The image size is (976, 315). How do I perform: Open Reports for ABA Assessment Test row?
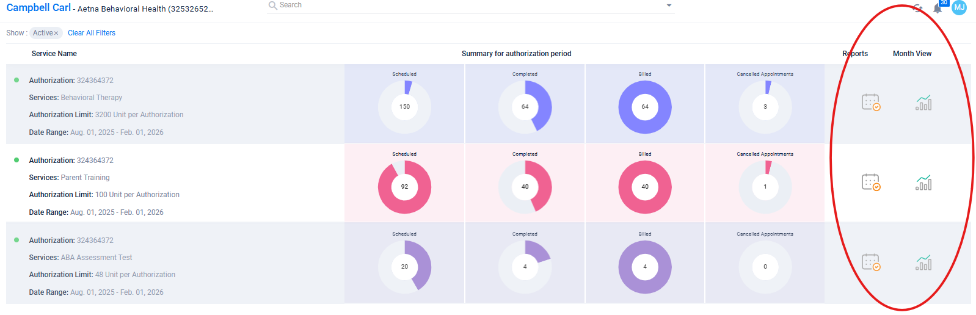click(870, 262)
